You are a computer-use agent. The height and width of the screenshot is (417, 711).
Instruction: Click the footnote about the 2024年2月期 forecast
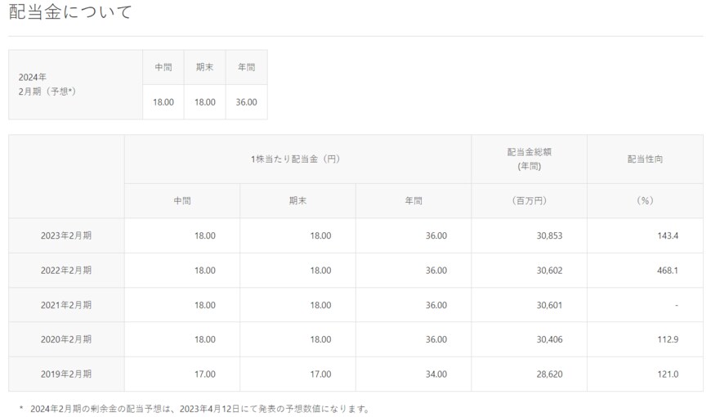pos(196,408)
